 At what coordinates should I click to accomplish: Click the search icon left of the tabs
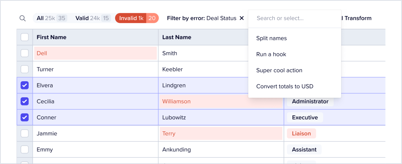pyautogui.click(x=22, y=18)
